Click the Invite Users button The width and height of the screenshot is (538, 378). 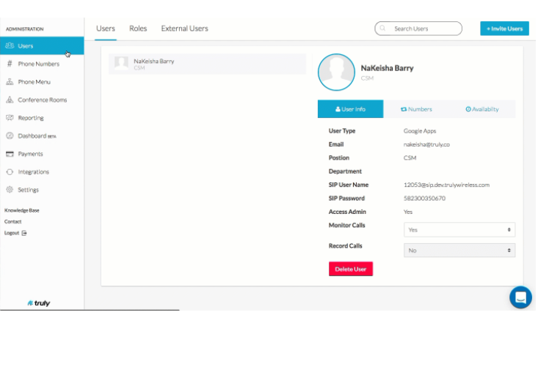(x=504, y=29)
